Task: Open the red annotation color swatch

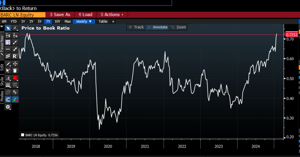Action: click(x=15, y=78)
